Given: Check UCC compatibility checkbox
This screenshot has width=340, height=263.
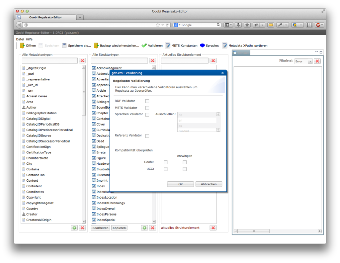Looking at the screenshot, I should [165, 169].
